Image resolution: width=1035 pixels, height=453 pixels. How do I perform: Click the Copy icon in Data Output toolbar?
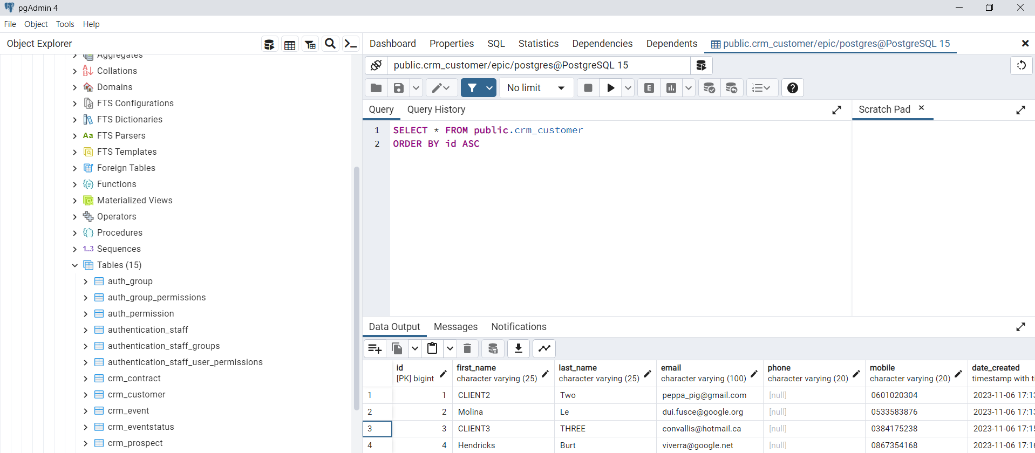397,348
